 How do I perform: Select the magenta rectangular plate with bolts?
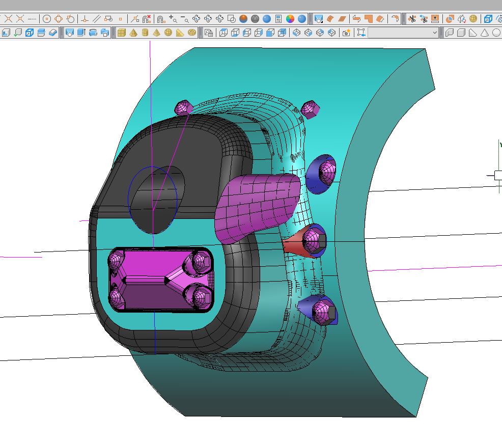[161, 280]
